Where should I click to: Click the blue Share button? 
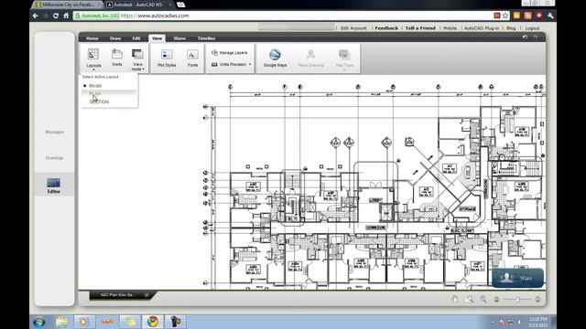coord(517,278)
